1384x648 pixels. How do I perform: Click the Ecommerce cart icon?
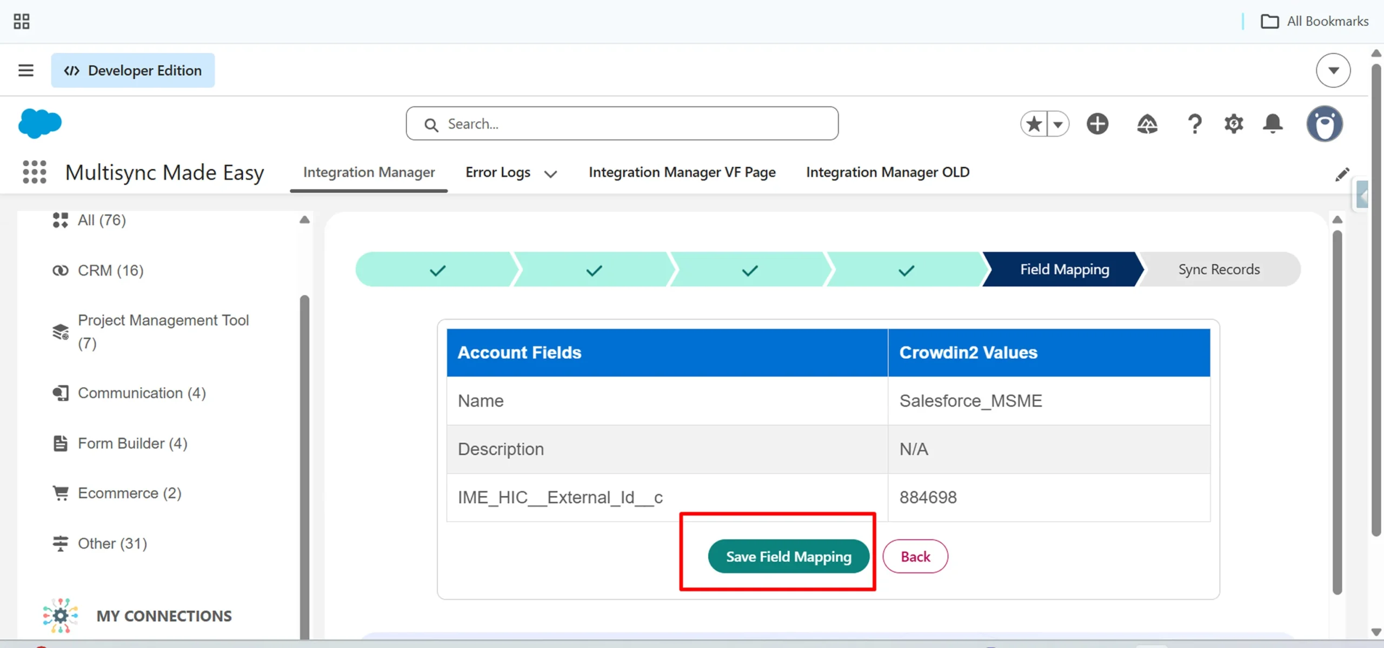[61, 493]
